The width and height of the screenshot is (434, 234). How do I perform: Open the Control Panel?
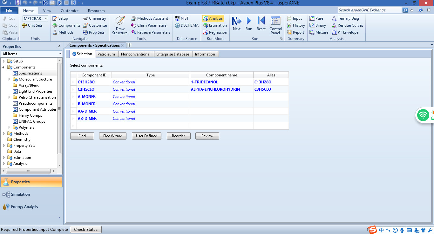click(x=276, y=25)
